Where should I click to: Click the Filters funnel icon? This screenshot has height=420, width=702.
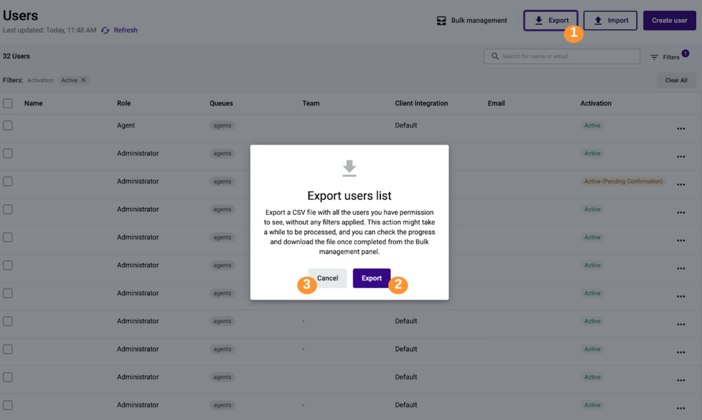pyautogui.click(x=654, y=57)
